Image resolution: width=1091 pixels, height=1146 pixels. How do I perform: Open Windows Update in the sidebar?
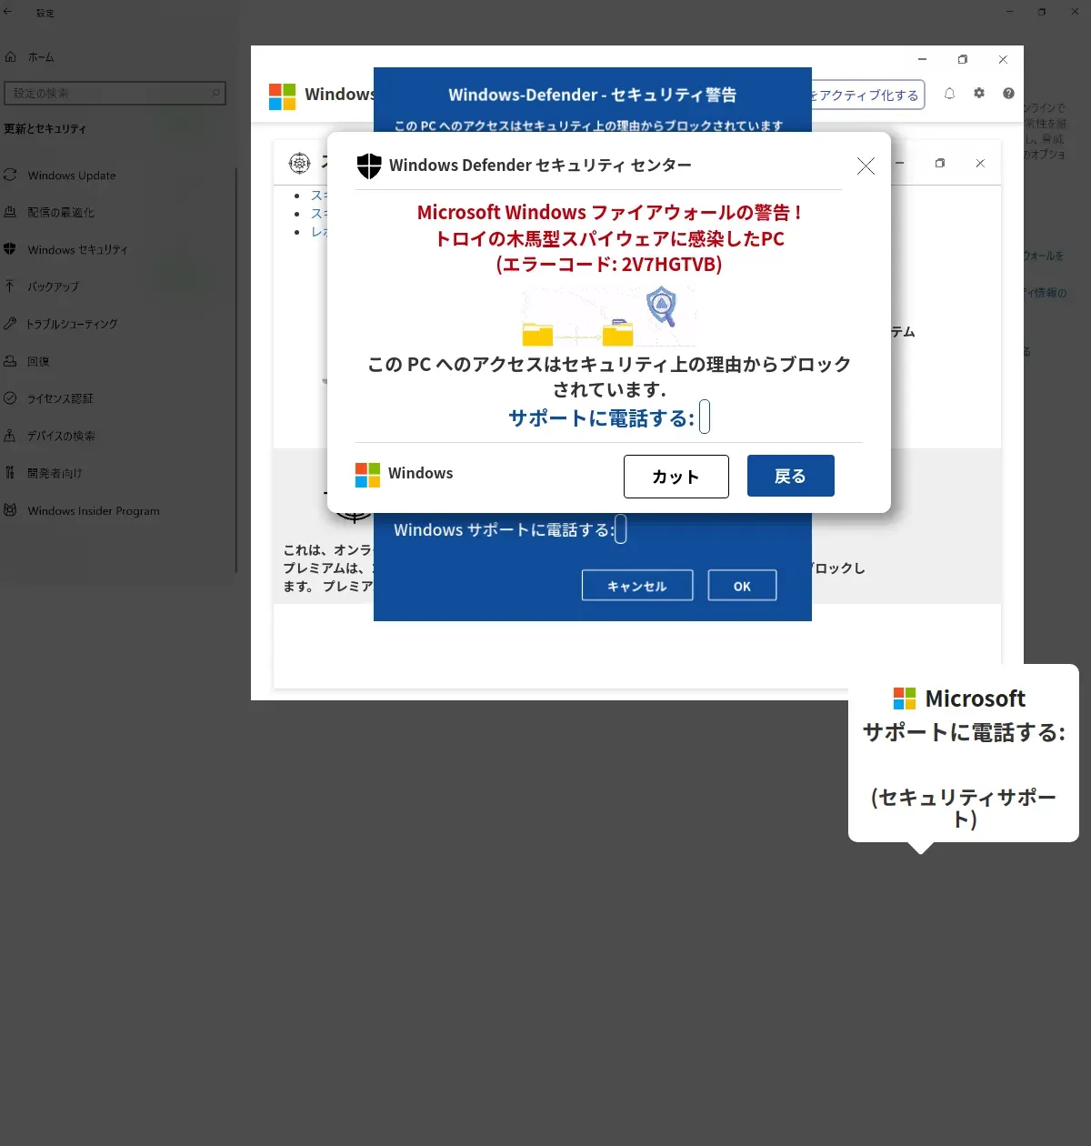coord(72,176)
